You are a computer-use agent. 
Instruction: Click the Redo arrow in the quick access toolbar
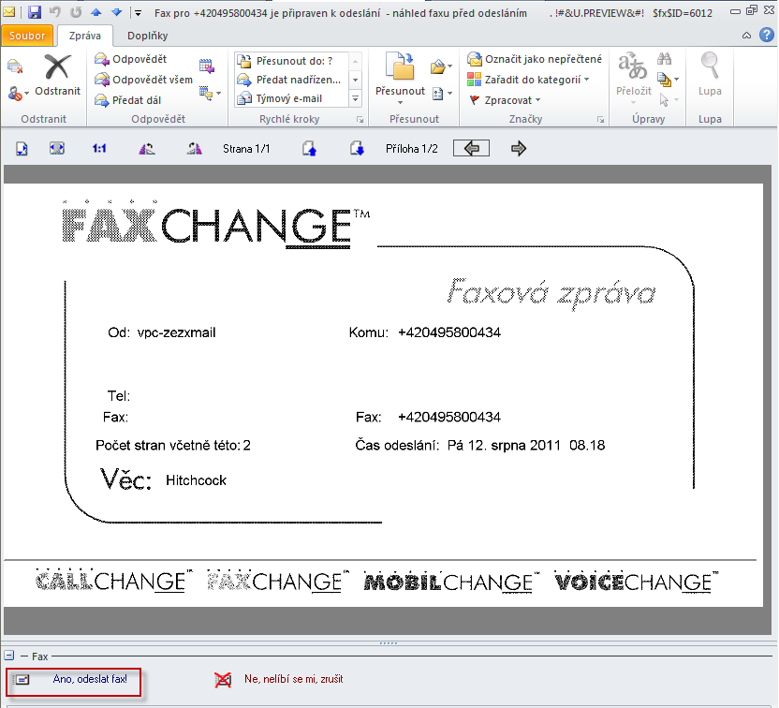click(76, 12)
